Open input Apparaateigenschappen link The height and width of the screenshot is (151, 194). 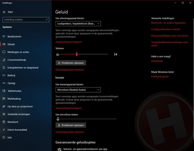coord(69,108)
